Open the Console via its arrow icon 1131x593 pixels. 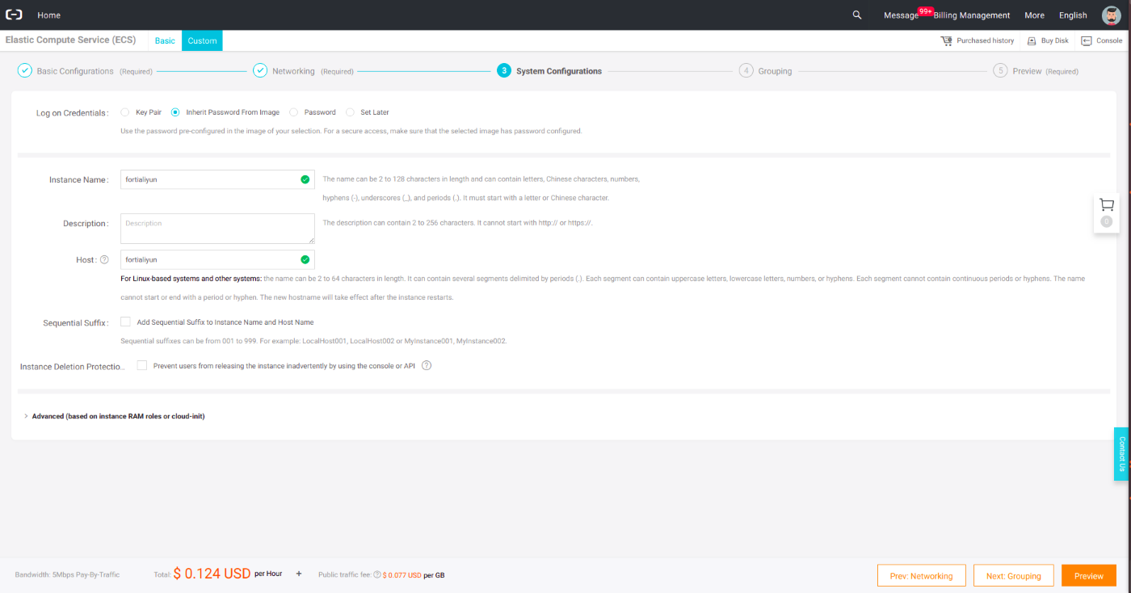coord(1086,40)
